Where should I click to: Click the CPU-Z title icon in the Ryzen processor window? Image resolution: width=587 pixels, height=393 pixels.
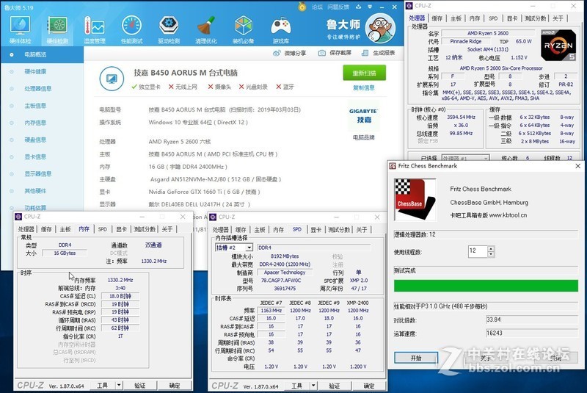point(409,6)
